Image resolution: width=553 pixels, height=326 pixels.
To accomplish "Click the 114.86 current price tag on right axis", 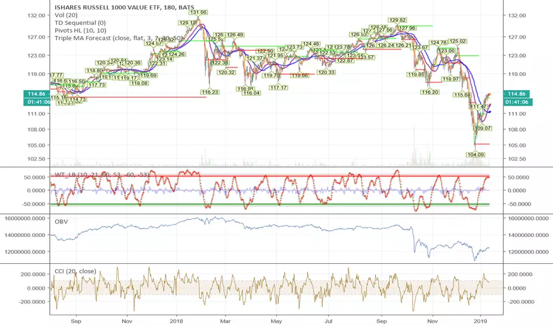I will [517, 94].
